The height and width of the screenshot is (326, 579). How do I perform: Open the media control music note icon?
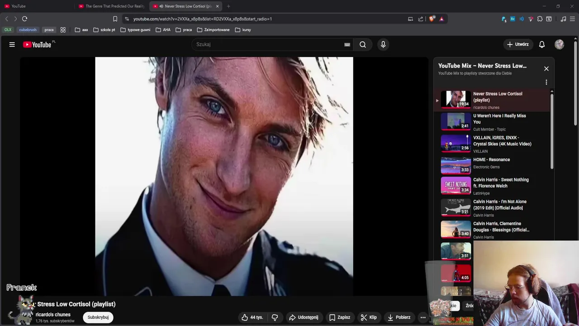point(563,19)
